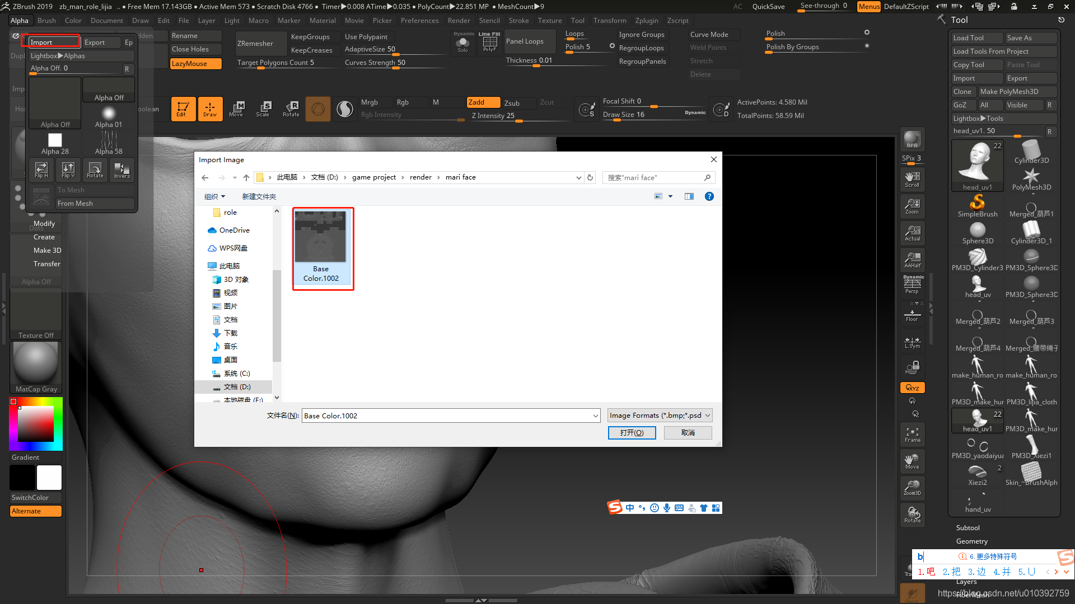
Task: Select the PolyMesh3D star tool
Action: click(1031, 180)
